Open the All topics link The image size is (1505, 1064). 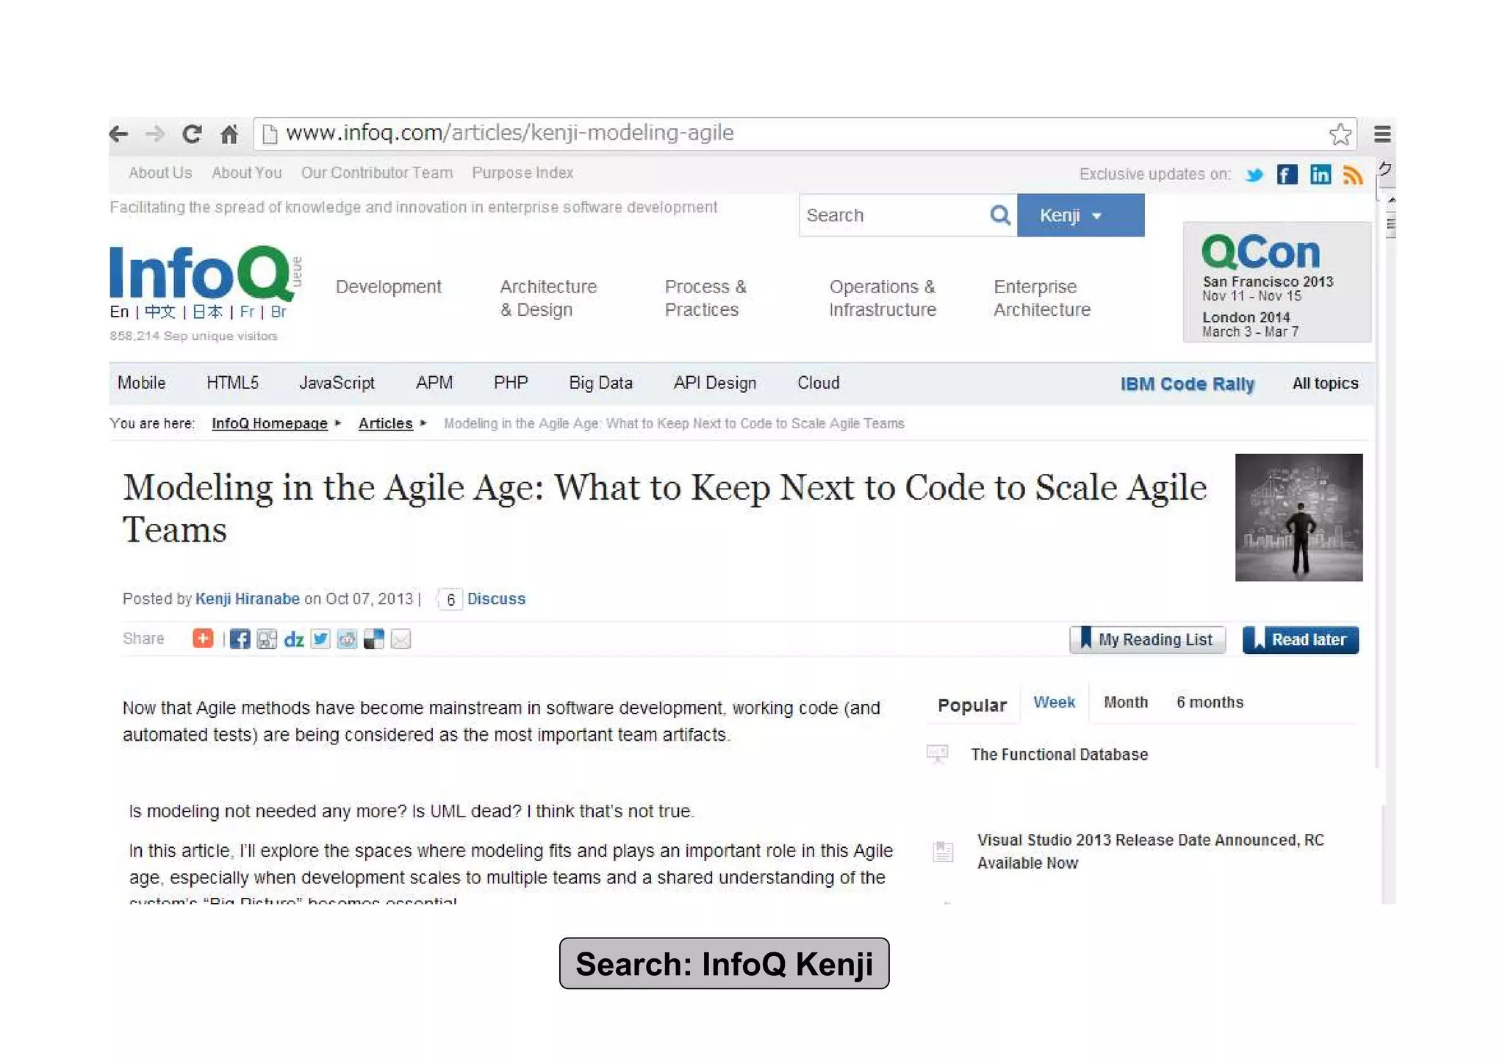coord(1325,384)
